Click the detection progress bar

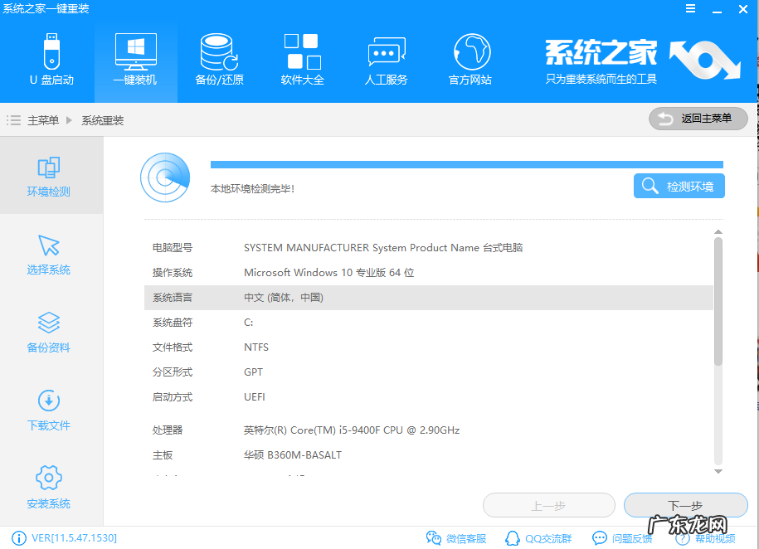pos(465,163)
